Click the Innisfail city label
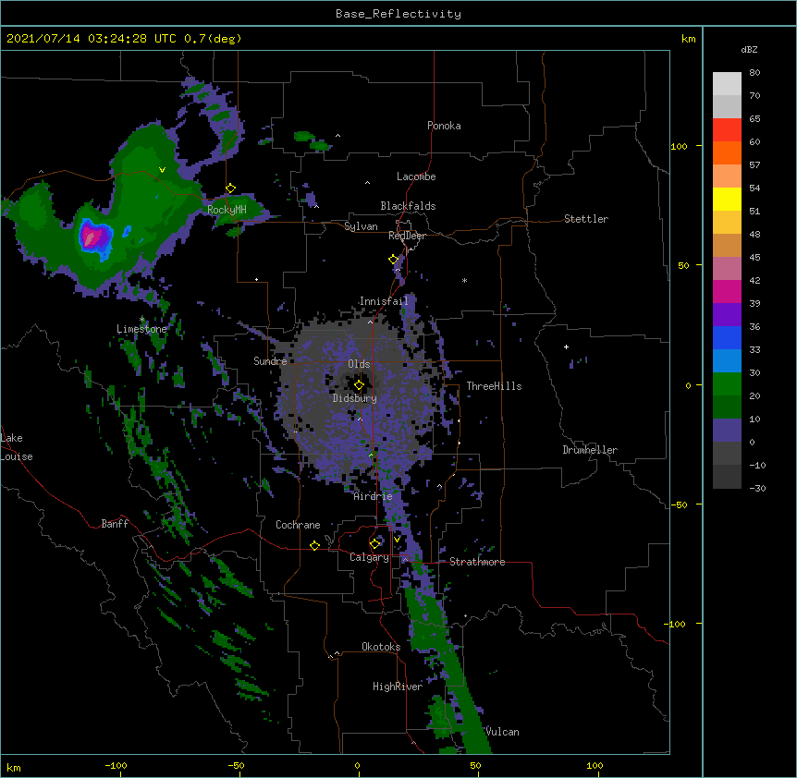The width and height of the screenshot is (797, 778). 384,301
